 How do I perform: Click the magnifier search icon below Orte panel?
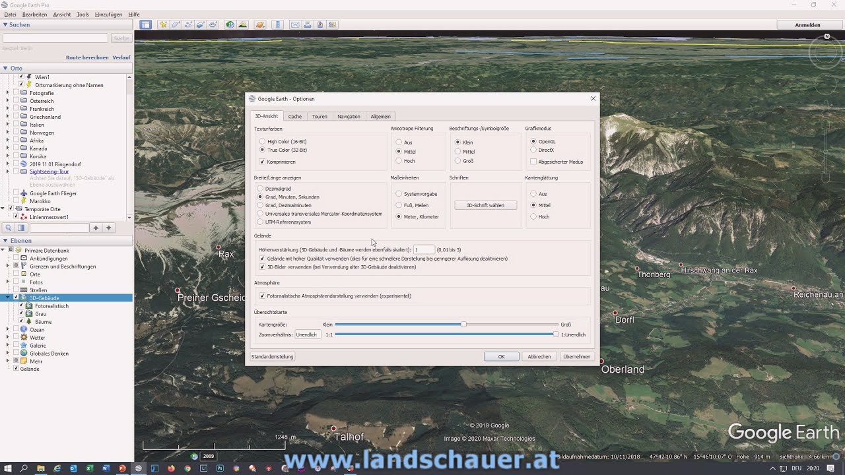point(9,228)
